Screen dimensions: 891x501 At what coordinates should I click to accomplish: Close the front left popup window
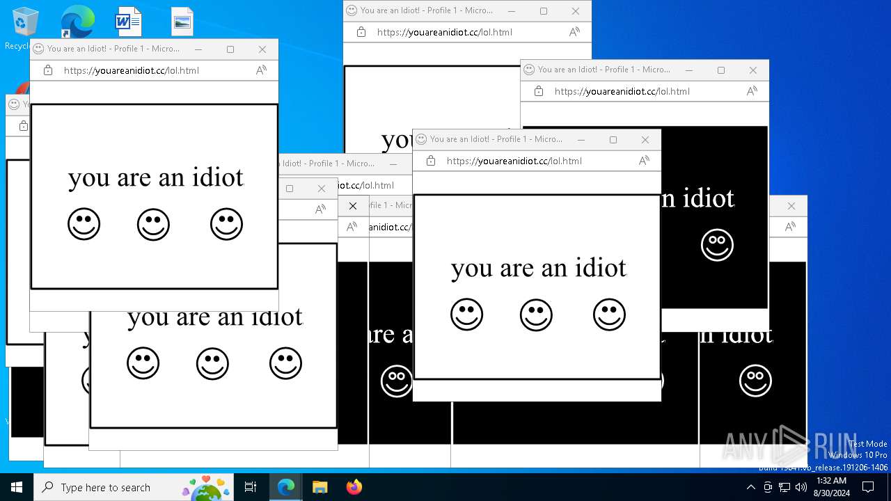click(262, 49)
